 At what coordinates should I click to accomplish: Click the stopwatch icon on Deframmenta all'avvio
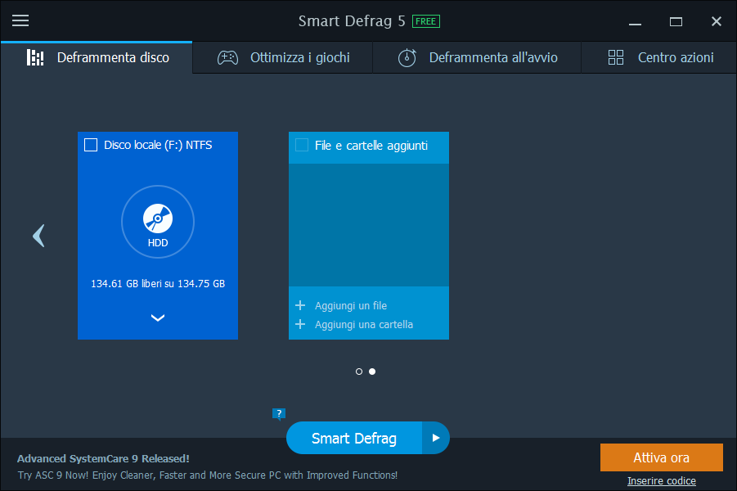tap(407, 58)
